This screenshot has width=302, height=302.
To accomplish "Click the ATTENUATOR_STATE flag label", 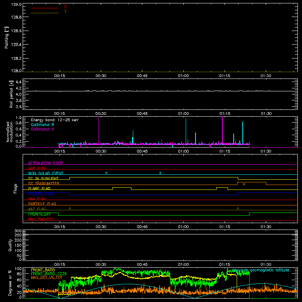I will 46,163.
